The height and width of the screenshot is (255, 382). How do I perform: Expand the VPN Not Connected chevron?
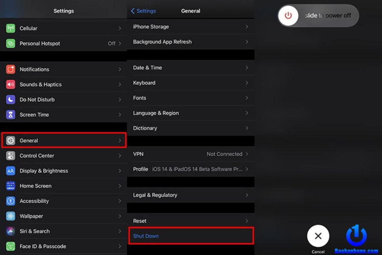(x=247, y=154)
